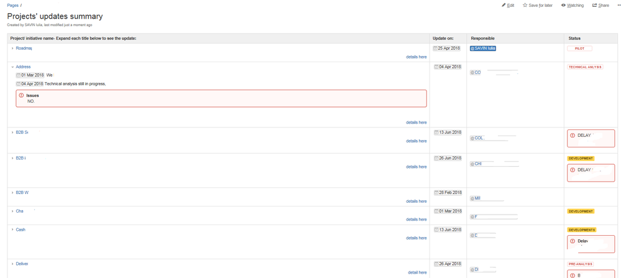621x278 pixels.
Task: Click DELAY warning icon in B2B Se row
Action: 573,136
